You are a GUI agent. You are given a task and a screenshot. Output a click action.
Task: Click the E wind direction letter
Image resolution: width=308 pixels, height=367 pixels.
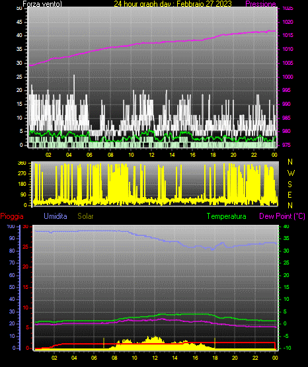point(289,194)
